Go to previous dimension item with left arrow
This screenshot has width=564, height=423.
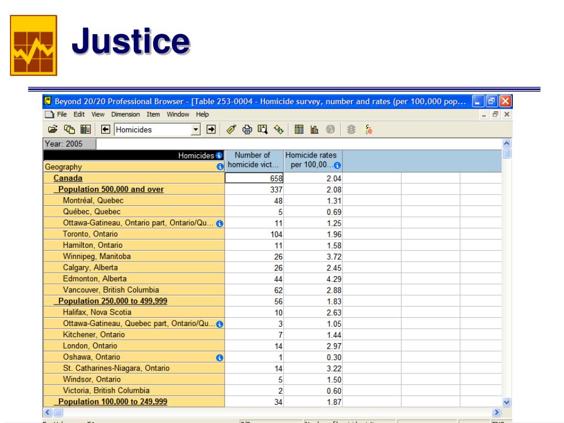tap(105, 129)
